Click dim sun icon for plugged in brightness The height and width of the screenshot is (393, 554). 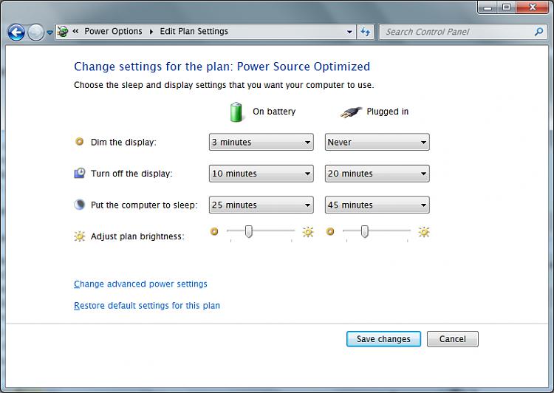point(330,231)
